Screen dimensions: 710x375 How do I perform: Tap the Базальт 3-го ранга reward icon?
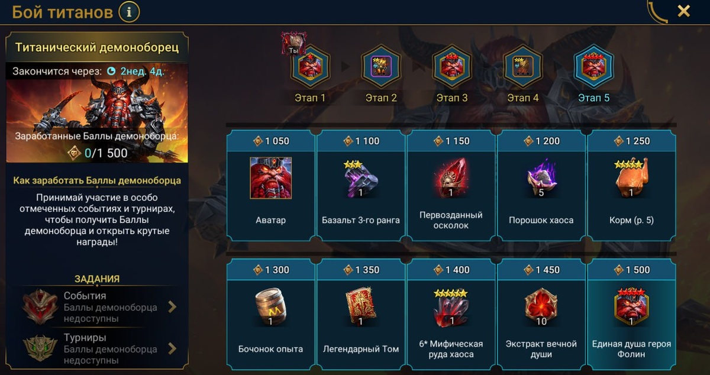361,179
